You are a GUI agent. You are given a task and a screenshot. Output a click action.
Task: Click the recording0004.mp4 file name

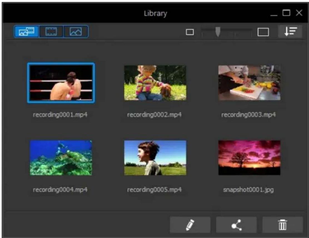point(60,190)
